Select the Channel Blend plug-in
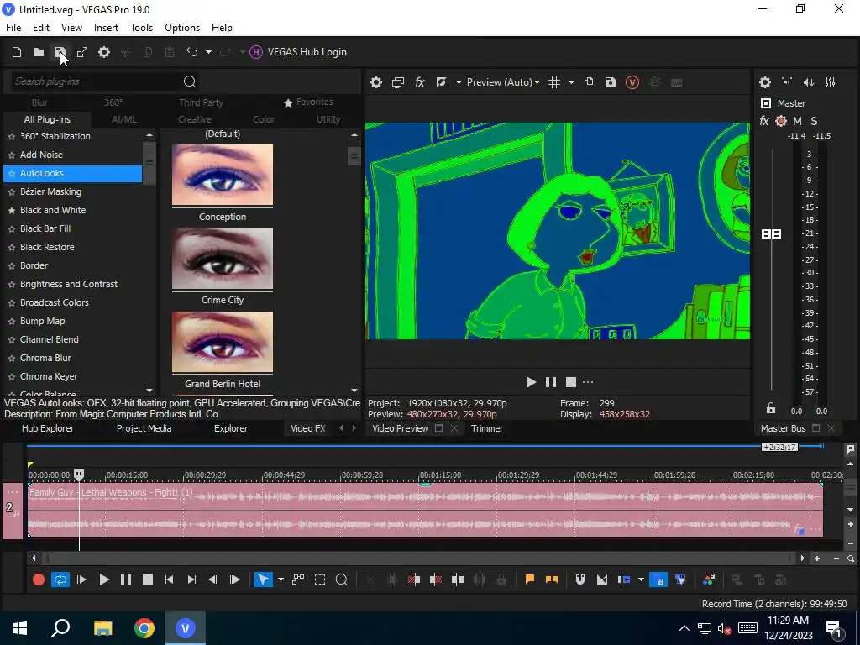The image size is (860, 645). point(50,339)
